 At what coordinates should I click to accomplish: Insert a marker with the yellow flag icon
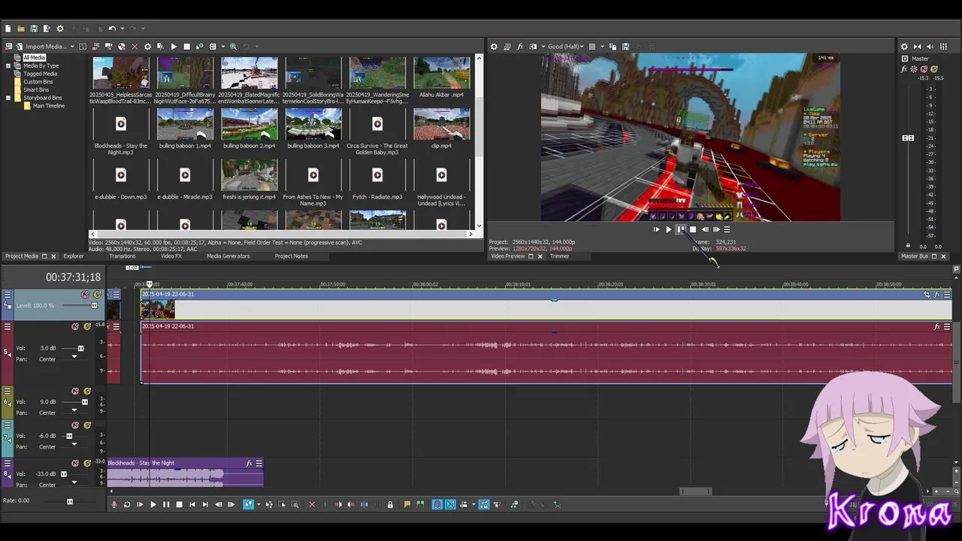click(407, 504)
